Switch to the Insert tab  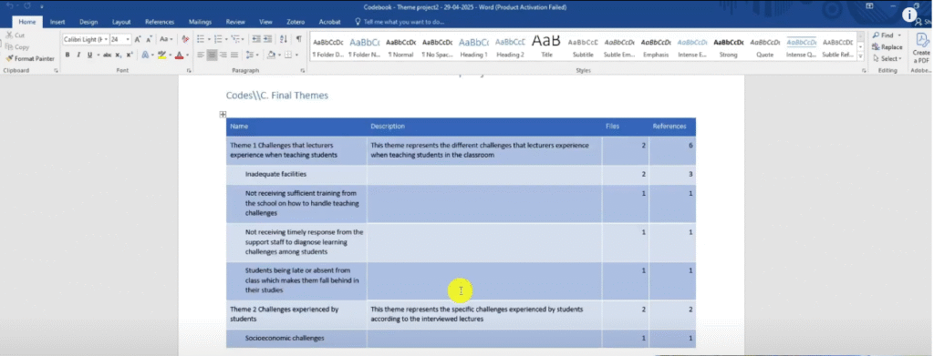point(57,22)
